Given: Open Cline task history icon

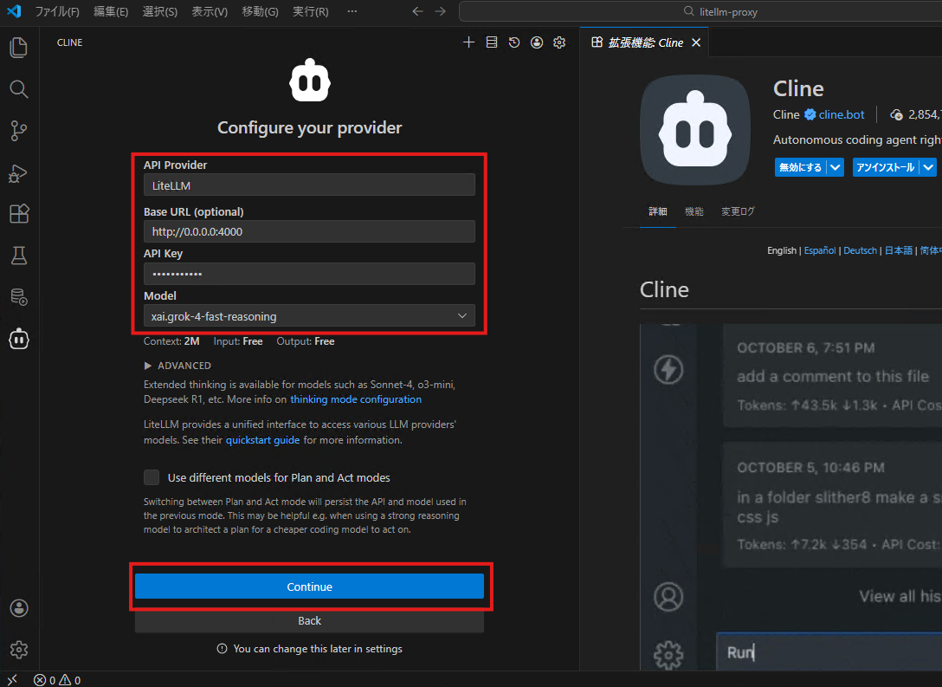Looking at the screenshot, I should tap(514, 42).
